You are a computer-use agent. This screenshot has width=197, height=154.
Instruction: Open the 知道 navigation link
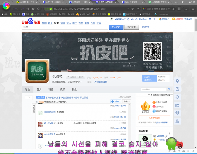coord(63,23)
